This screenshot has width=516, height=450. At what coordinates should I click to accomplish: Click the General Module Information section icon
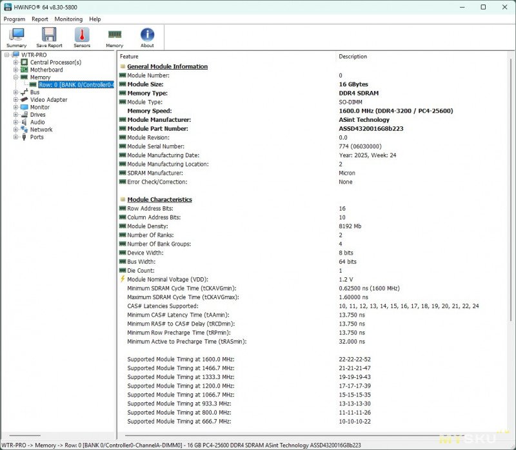(x=123, y=66)
